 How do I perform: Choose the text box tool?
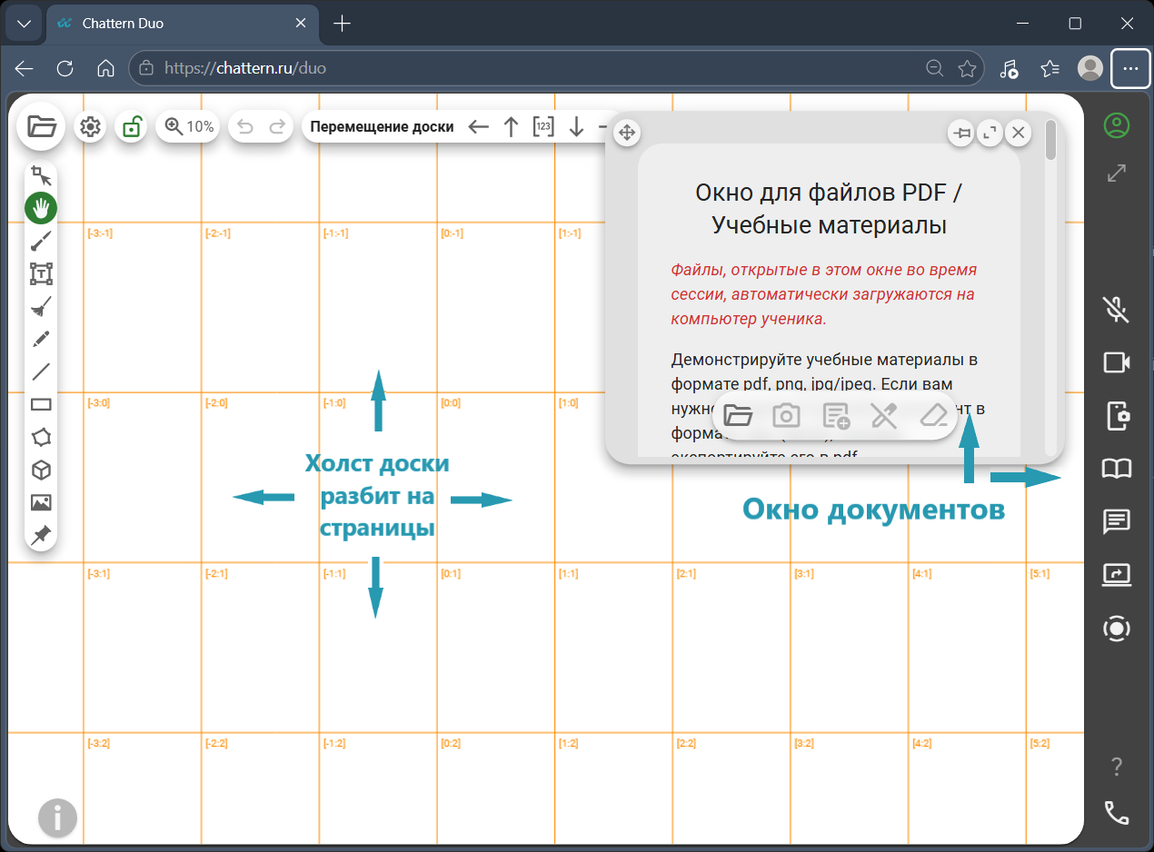point(41,273)
